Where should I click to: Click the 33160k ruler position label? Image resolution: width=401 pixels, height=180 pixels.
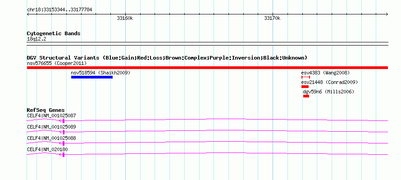(x=125, y=18)
